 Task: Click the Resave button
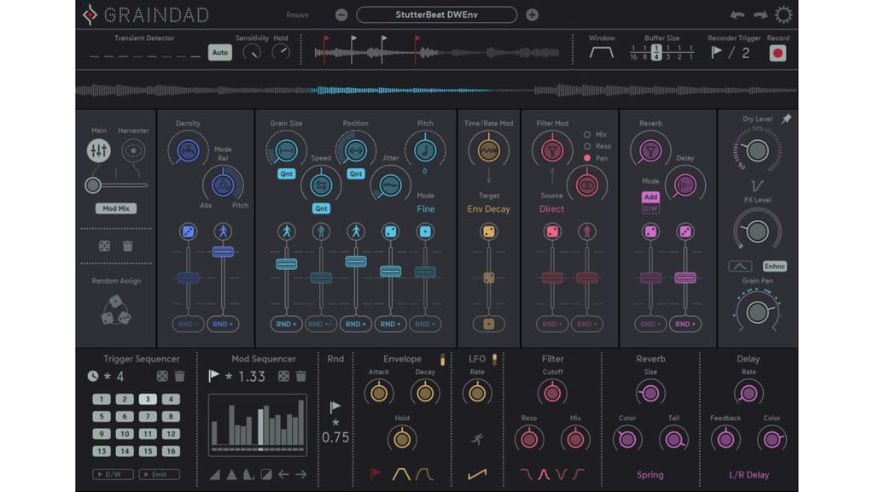297,15
